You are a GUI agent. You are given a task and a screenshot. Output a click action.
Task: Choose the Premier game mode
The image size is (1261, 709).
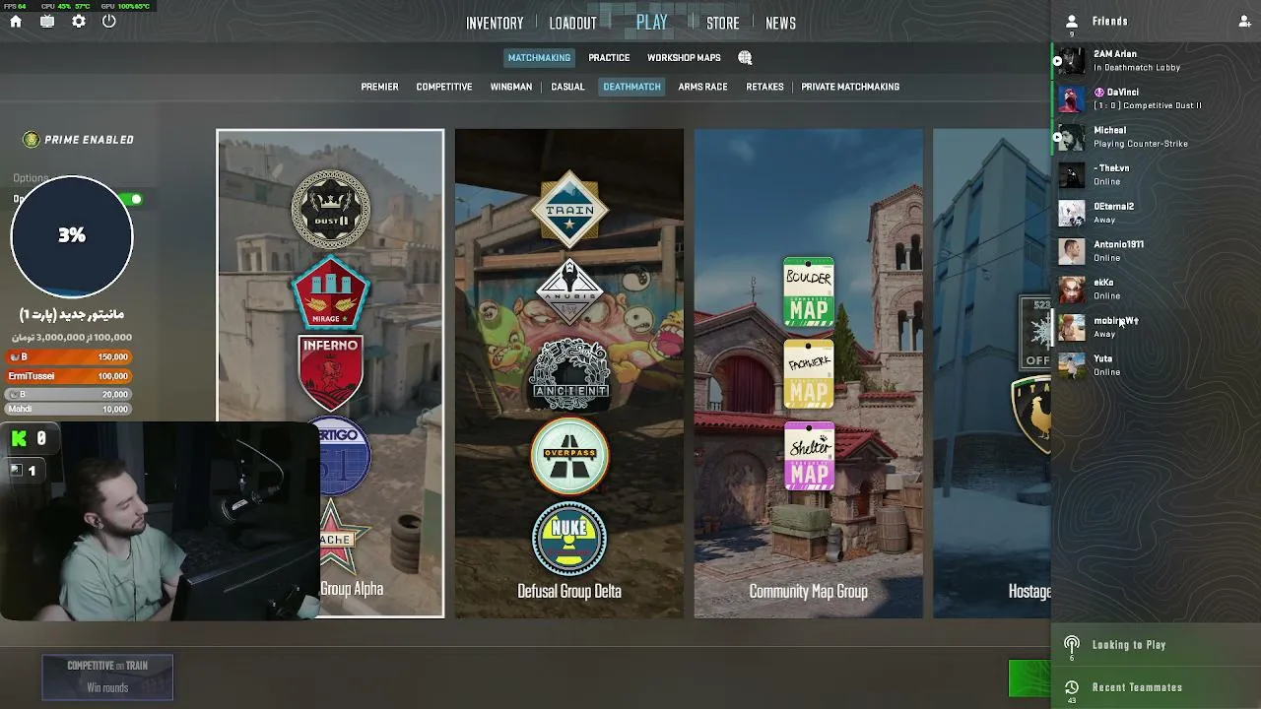[379, 87]
